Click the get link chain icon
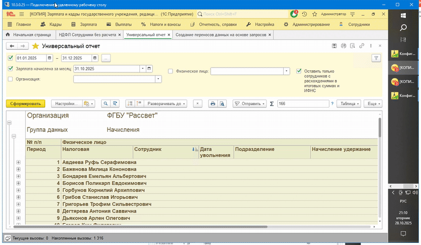The height and width of the screenshot is (245, 421). point(362,46)
